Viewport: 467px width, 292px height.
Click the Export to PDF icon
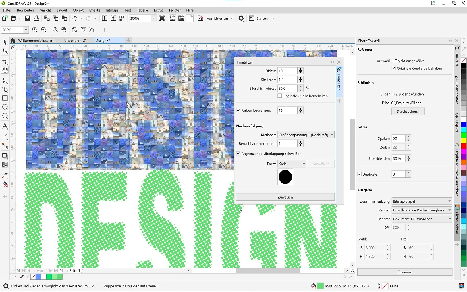[x=122, y=18]
